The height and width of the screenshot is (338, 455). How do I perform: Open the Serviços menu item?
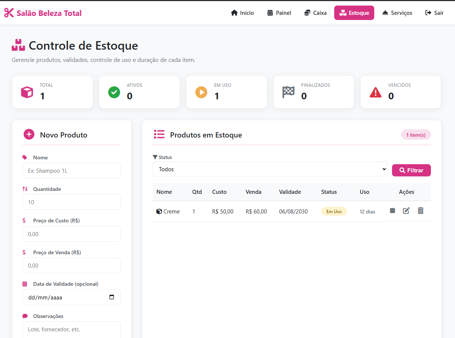click(x=397, y=13)
